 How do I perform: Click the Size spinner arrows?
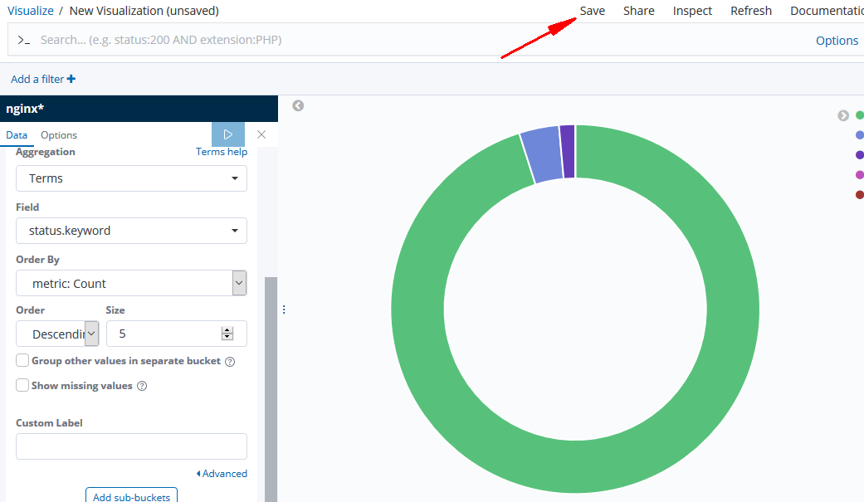pyautogui.click(x=227, y=334)
